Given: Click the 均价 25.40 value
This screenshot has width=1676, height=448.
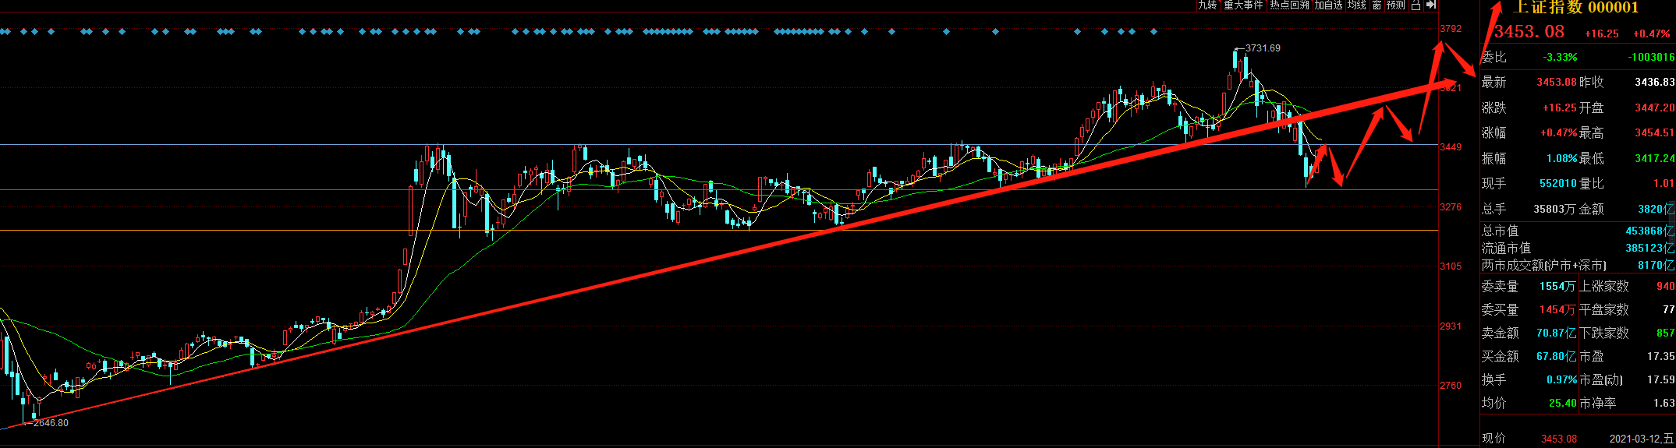Looking at the screenshot, I should [x=1563, y=403].
